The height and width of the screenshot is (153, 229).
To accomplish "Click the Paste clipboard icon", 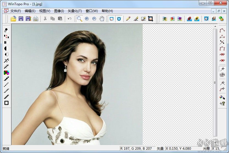I will point(60,18).
